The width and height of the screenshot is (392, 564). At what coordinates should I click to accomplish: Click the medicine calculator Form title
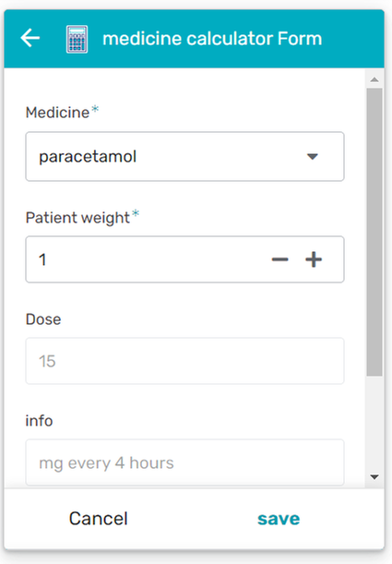tap(212, 39)
